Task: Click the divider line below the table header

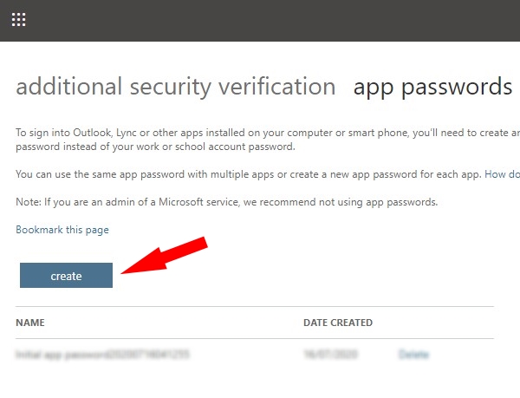Action: [255, 338]
